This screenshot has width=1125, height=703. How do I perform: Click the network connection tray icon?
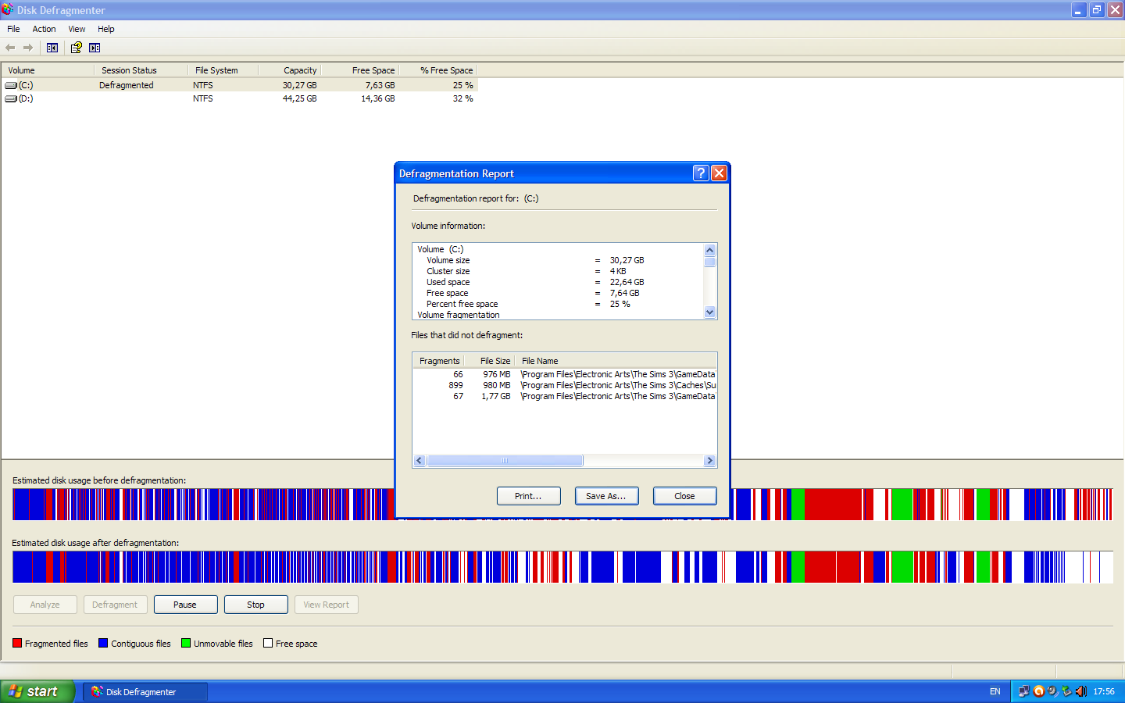point(1023,691)
